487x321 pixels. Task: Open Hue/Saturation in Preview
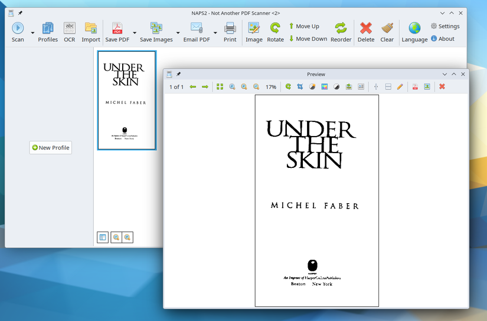(x=324, y=87)
